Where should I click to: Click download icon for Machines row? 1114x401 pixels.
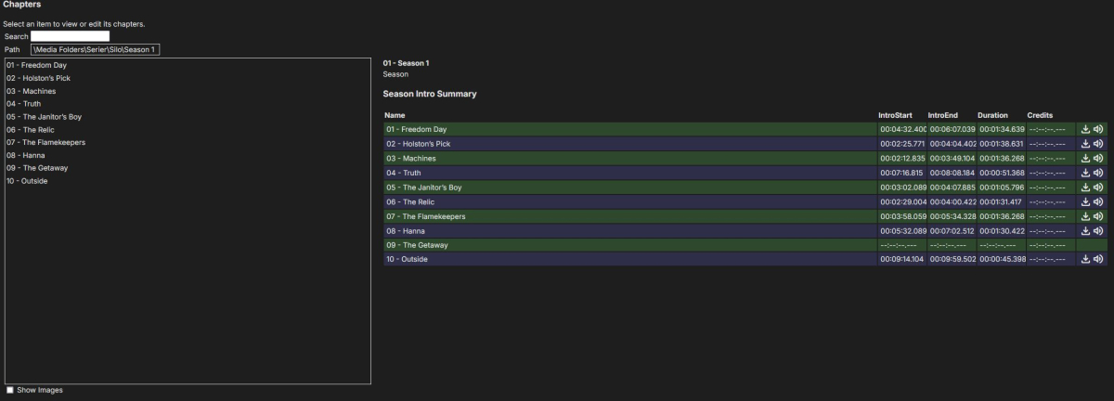[1086, 159]
